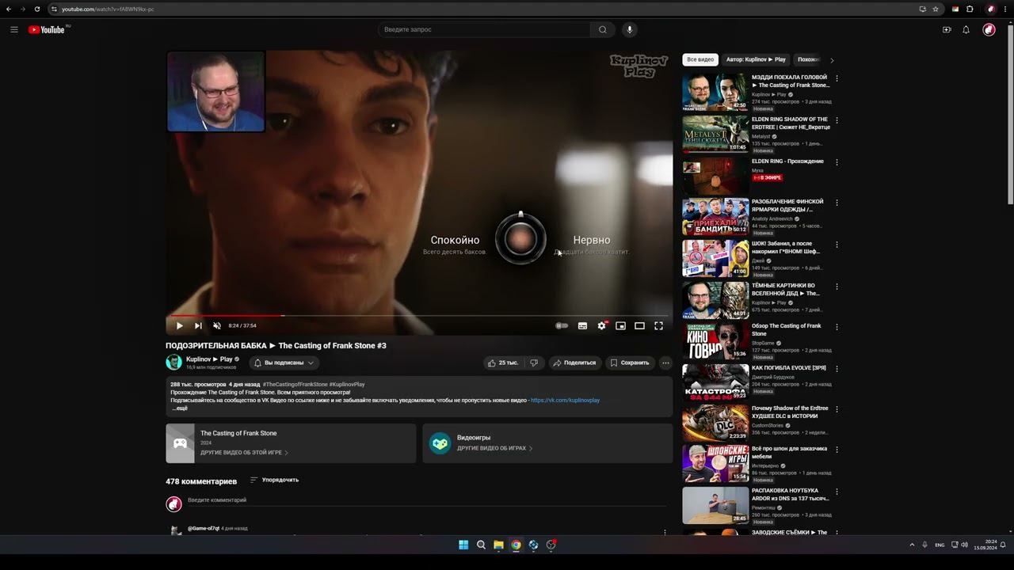Click title Всё про шпон для заказчика мебели

[789, 452]
